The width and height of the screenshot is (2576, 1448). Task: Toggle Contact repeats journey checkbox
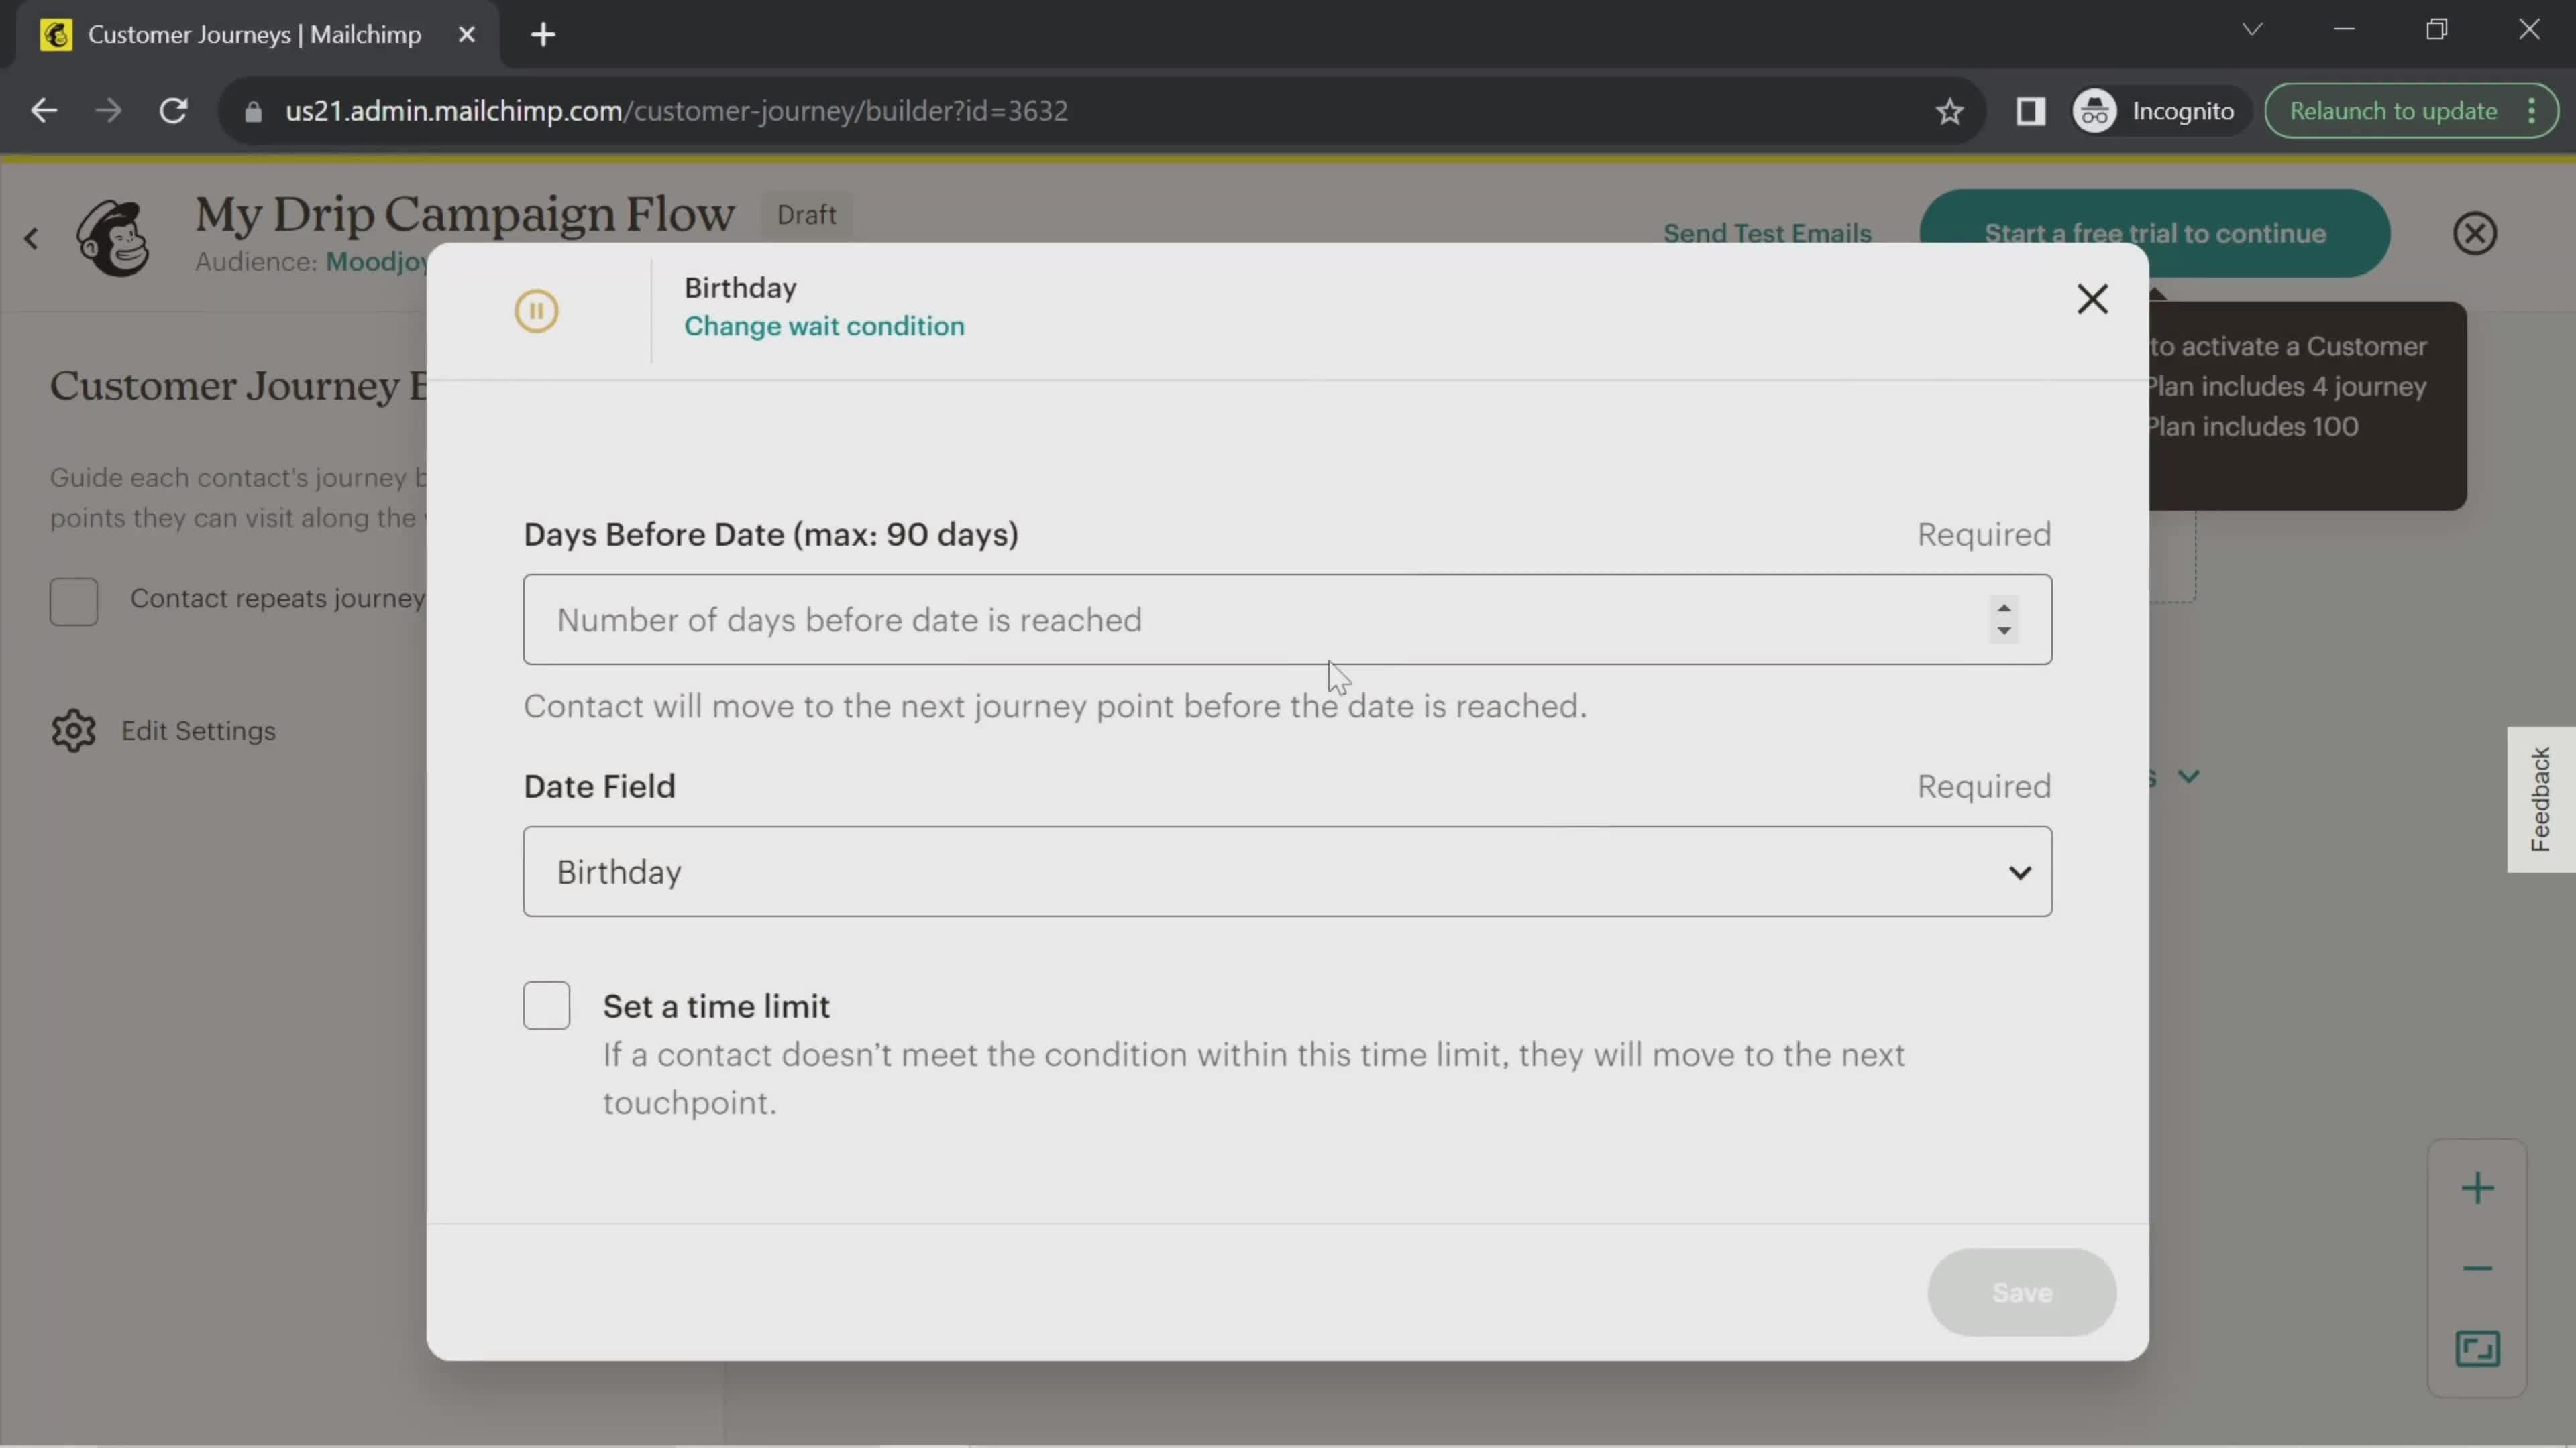74,597
